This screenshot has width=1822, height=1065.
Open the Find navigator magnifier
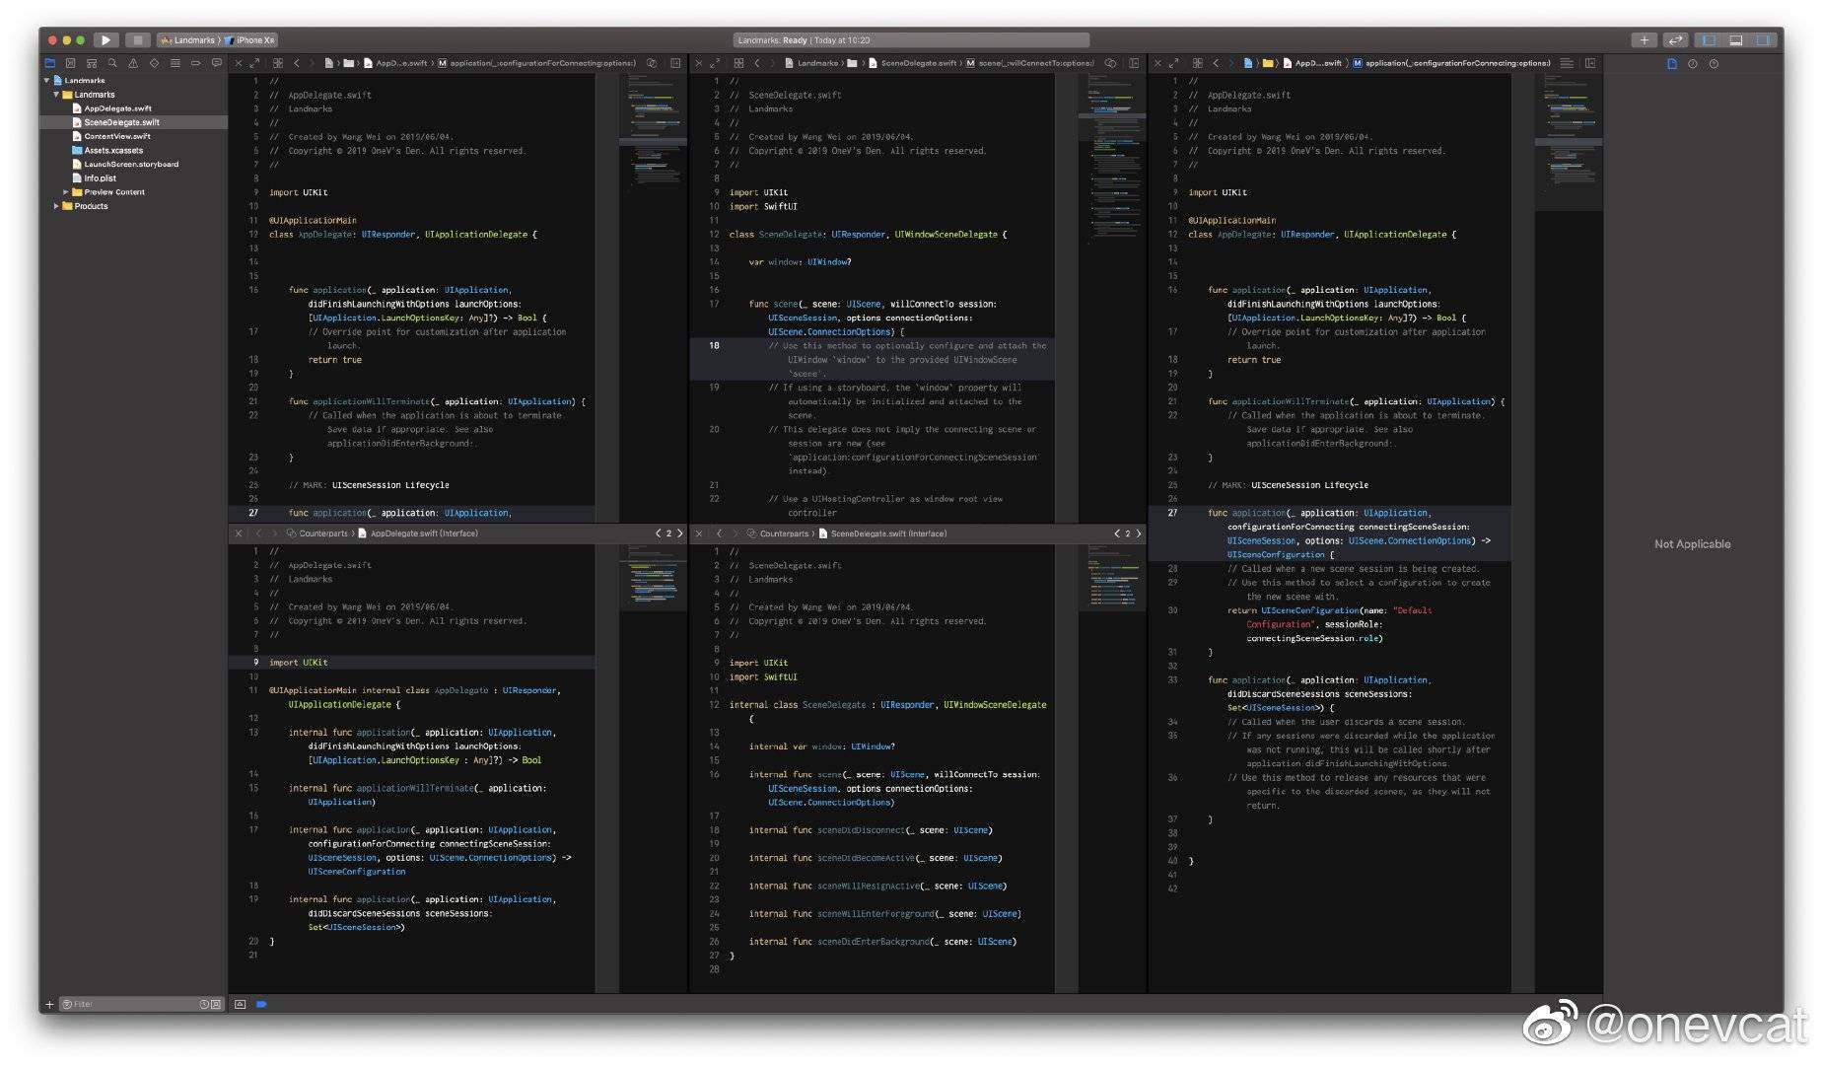pyautogui.click(x=112, y=63)
